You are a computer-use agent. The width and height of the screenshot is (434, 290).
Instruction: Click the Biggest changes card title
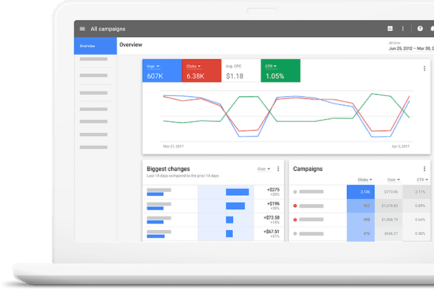[168, 169]
